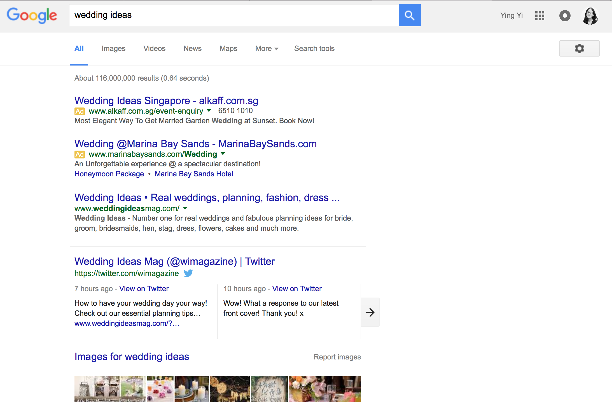This screenshot has height=402, width=612.
Task: Click the user profile avatar
Action: tap(590, 16)
